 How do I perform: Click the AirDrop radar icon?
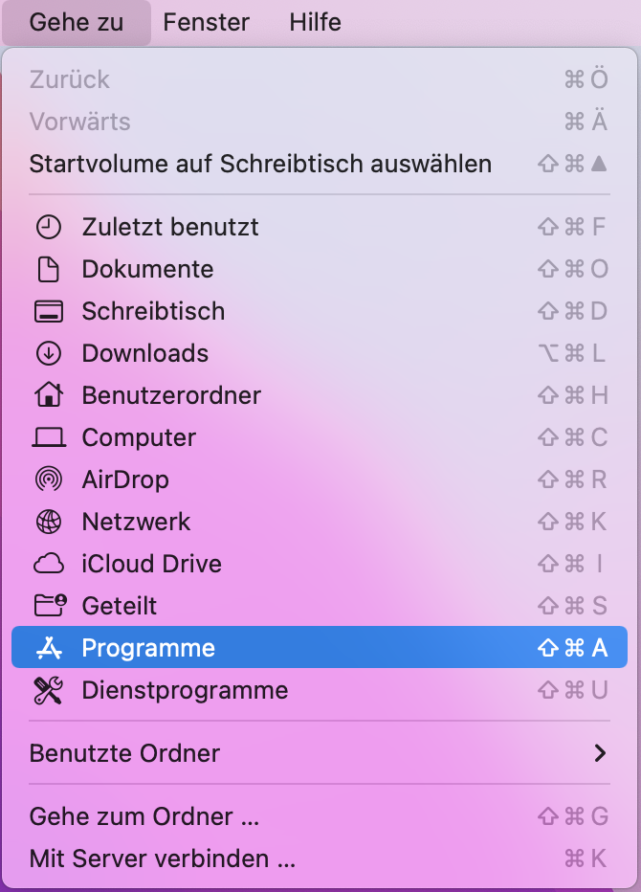[48, 479]
